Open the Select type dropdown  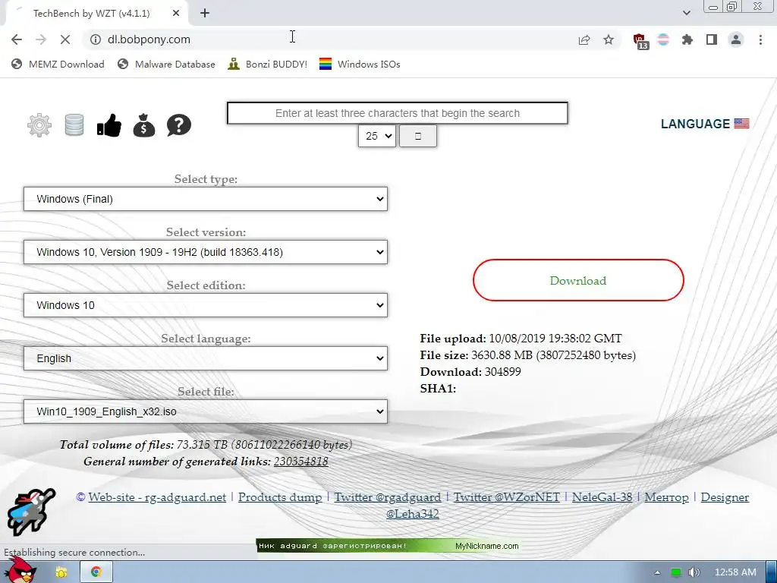(x=206, y=199)
